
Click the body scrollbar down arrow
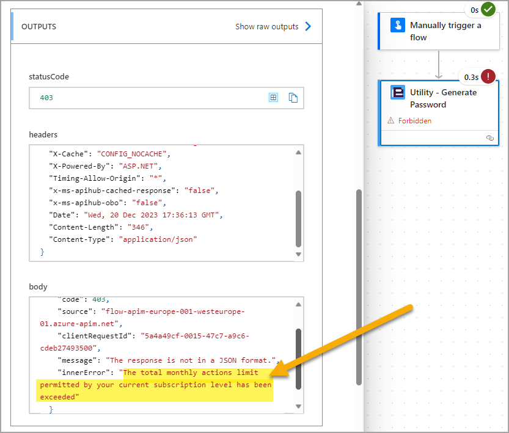pyautogui.click(x=298, y=406)
